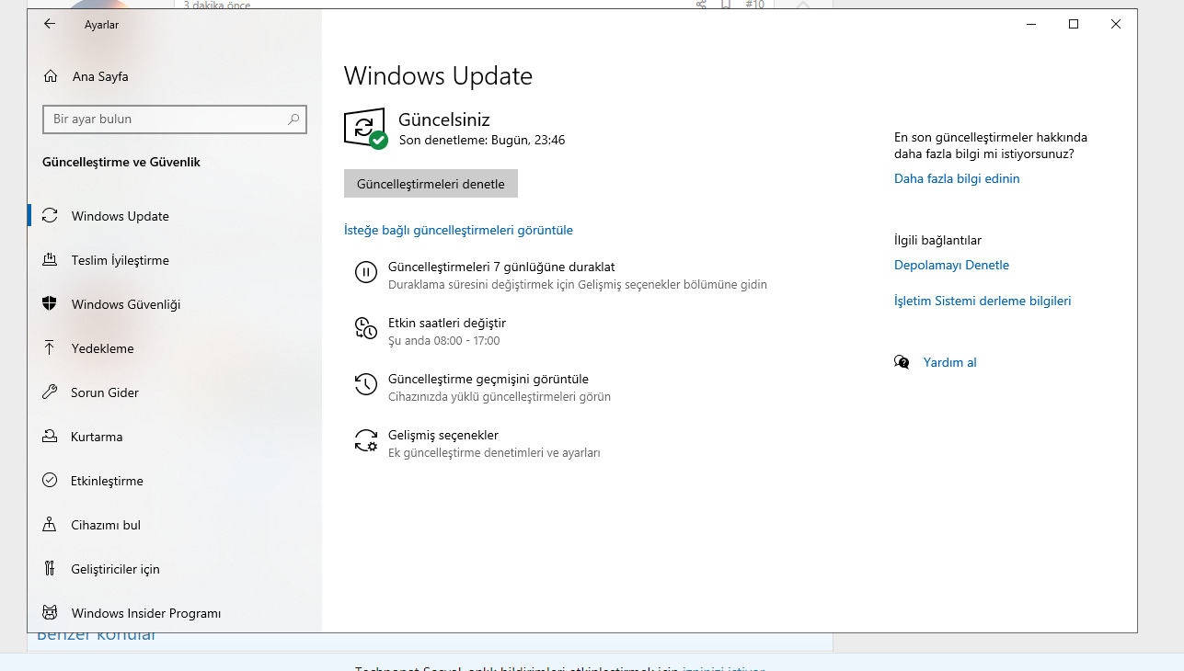Click the 'İlgili bağlantılar' heading text

pos(937,240)
